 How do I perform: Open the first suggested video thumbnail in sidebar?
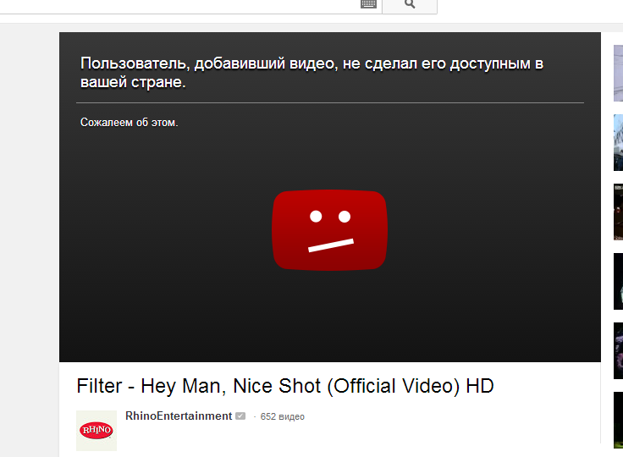click(618, 73)
